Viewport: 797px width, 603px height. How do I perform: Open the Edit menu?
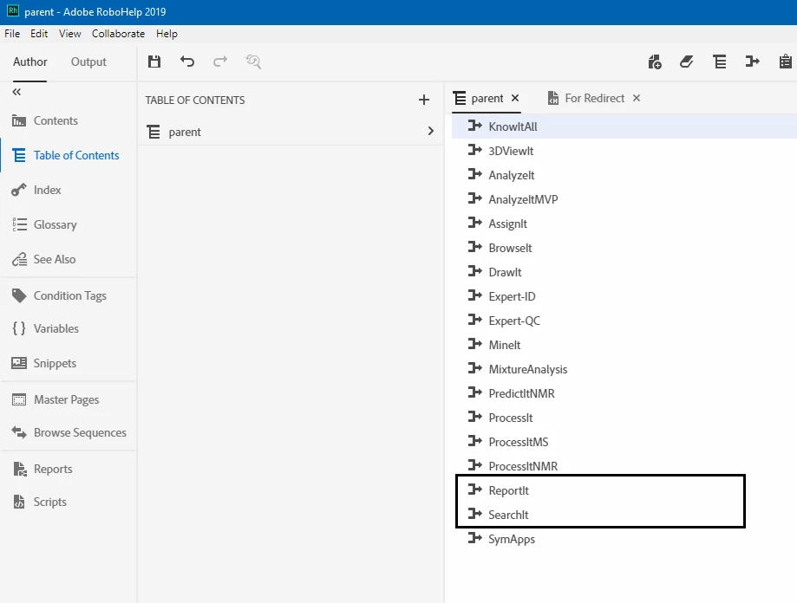[39, 34]
